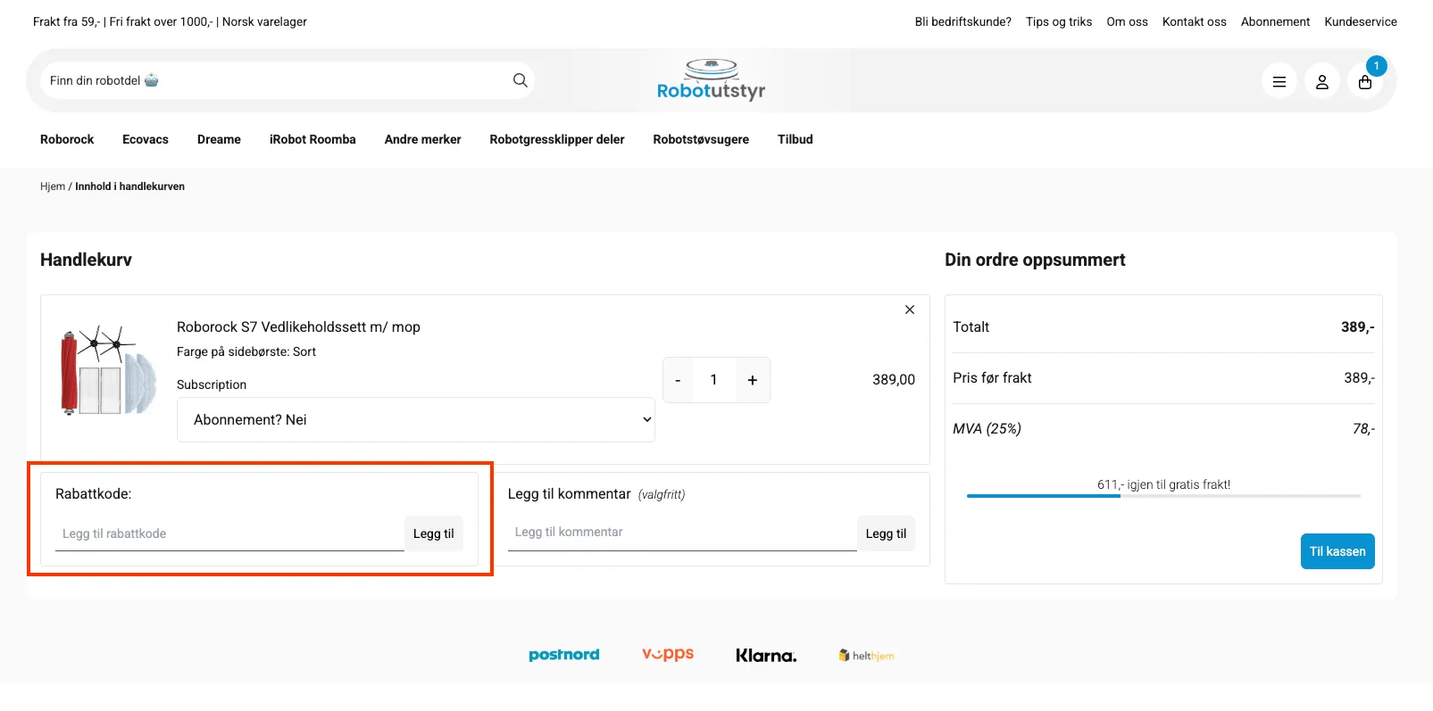Click the item price '389,00'
The image size is (1433, 711).
click(894, 380)
